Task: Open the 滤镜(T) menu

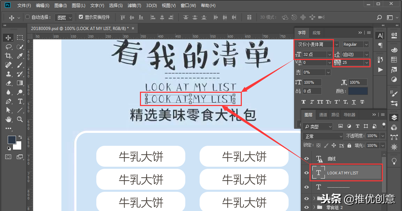Action: [x=134, y=5]
